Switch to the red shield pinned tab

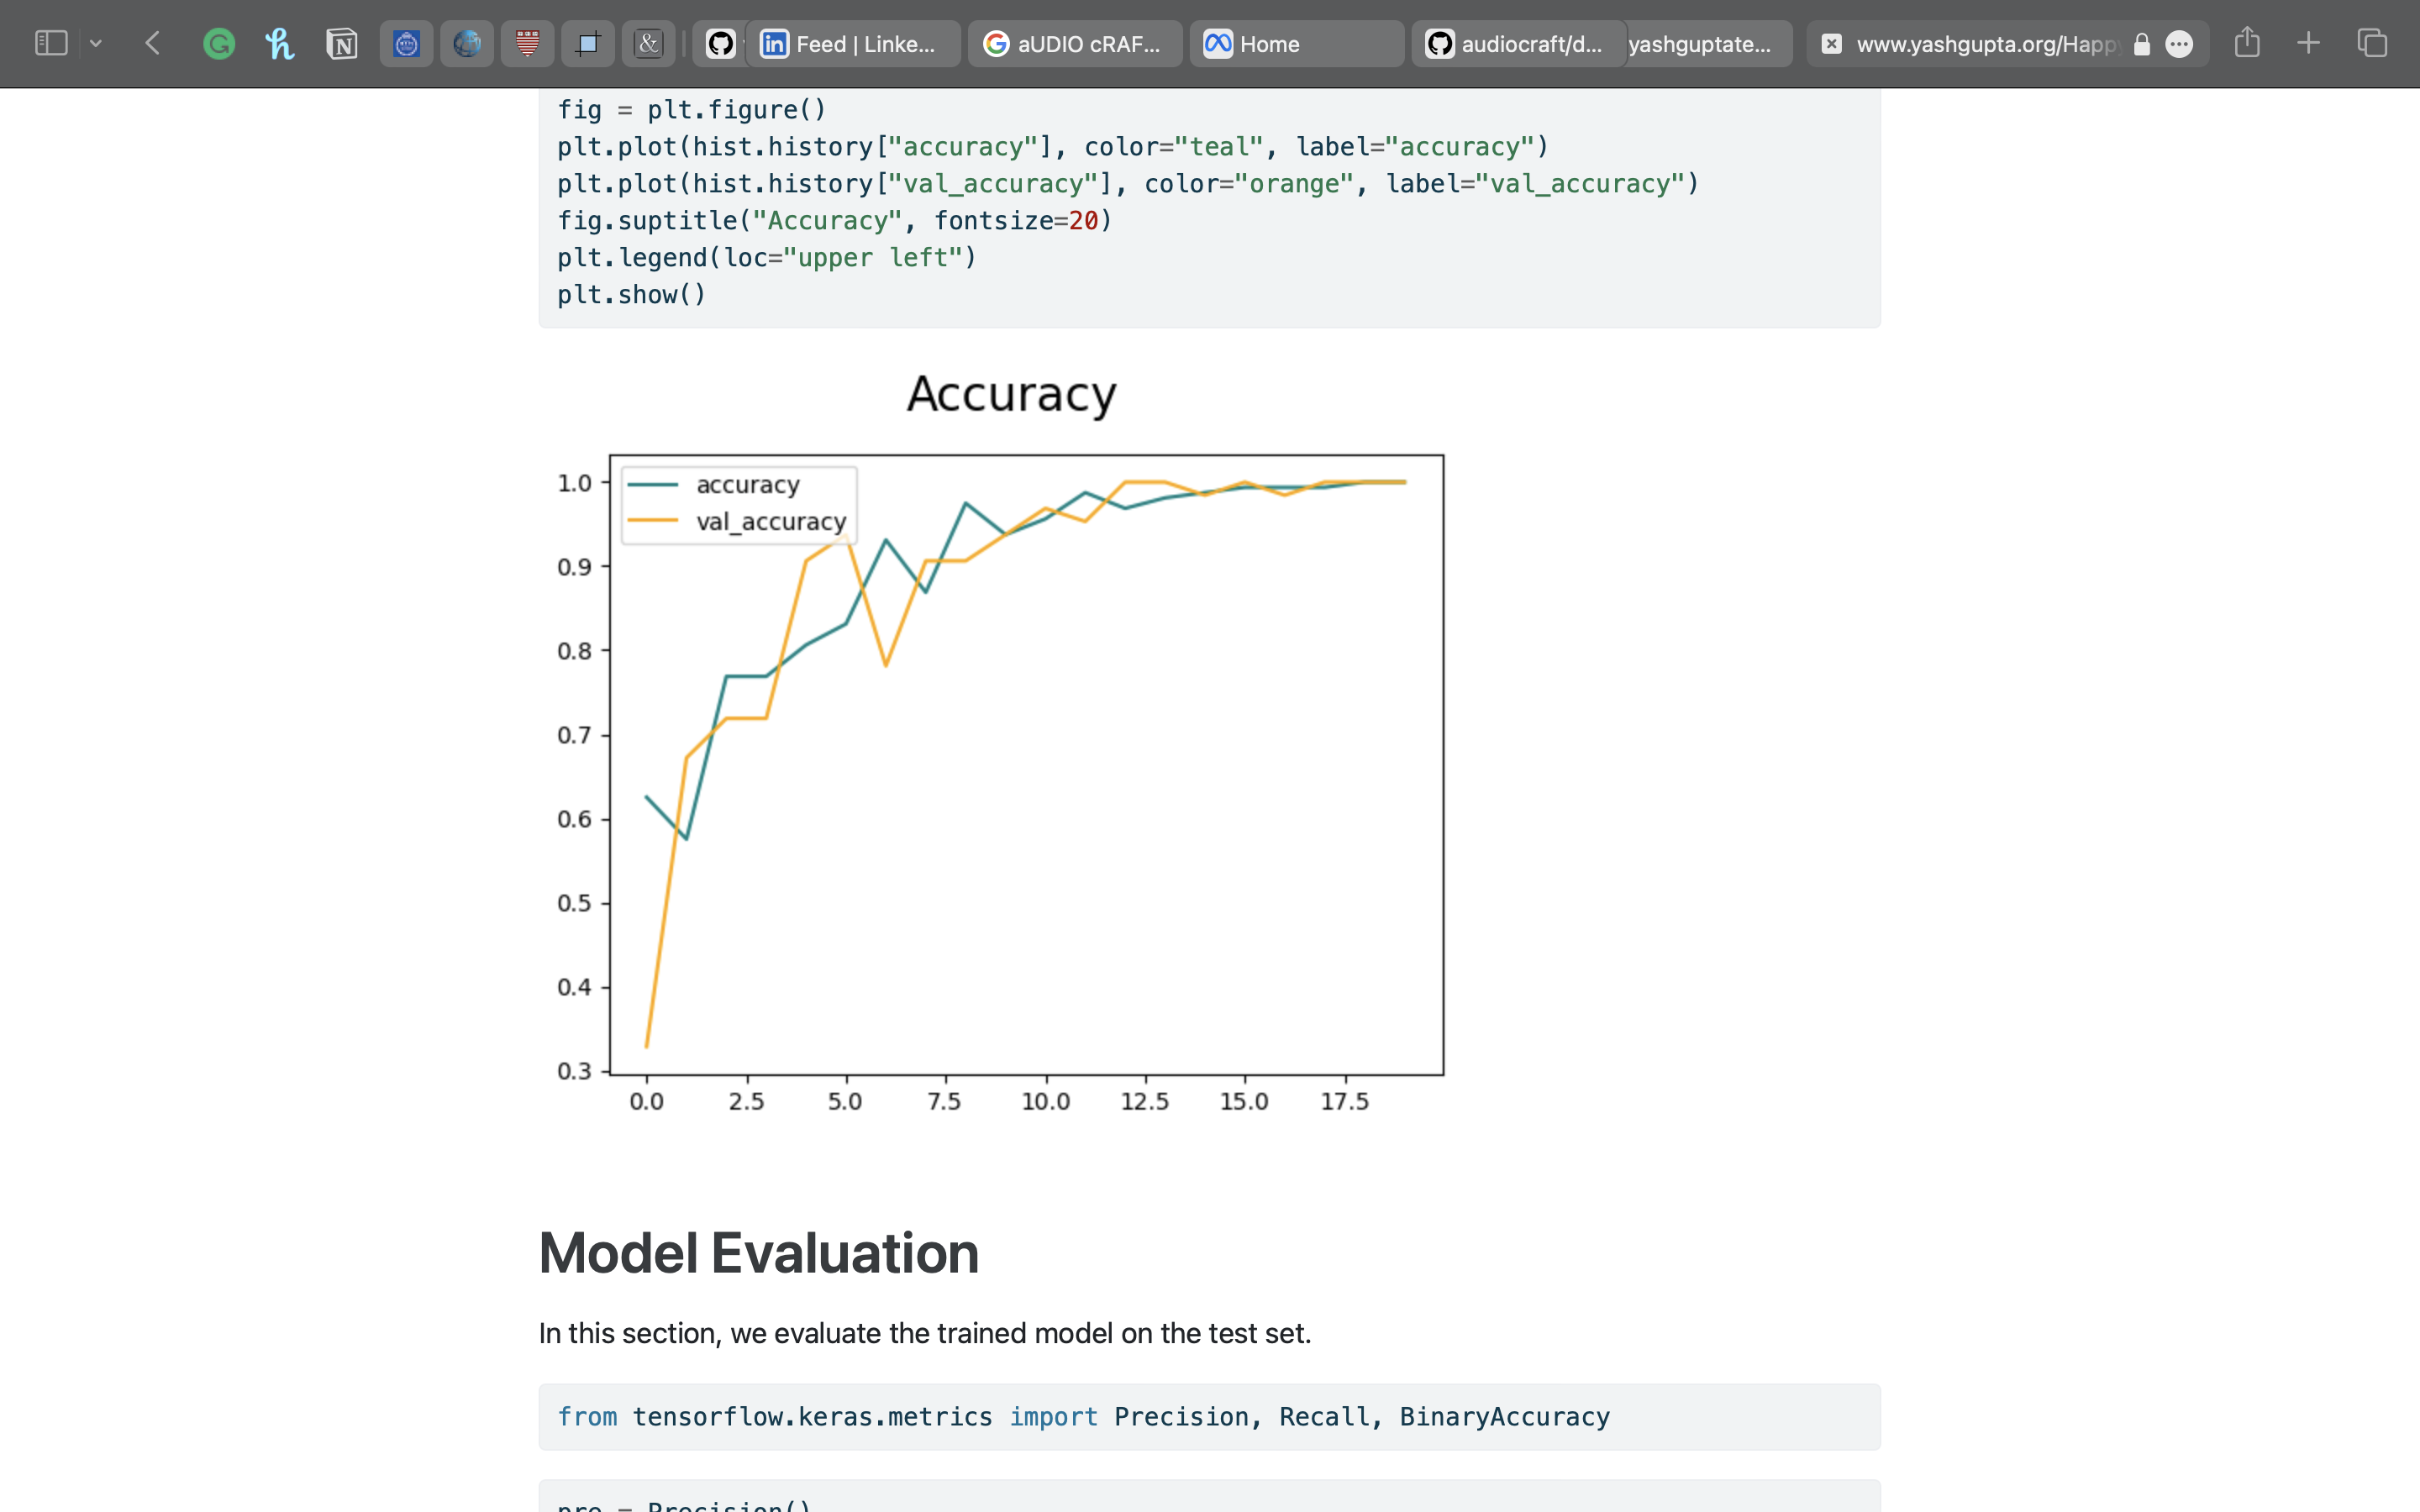click(x=528, y=43)
